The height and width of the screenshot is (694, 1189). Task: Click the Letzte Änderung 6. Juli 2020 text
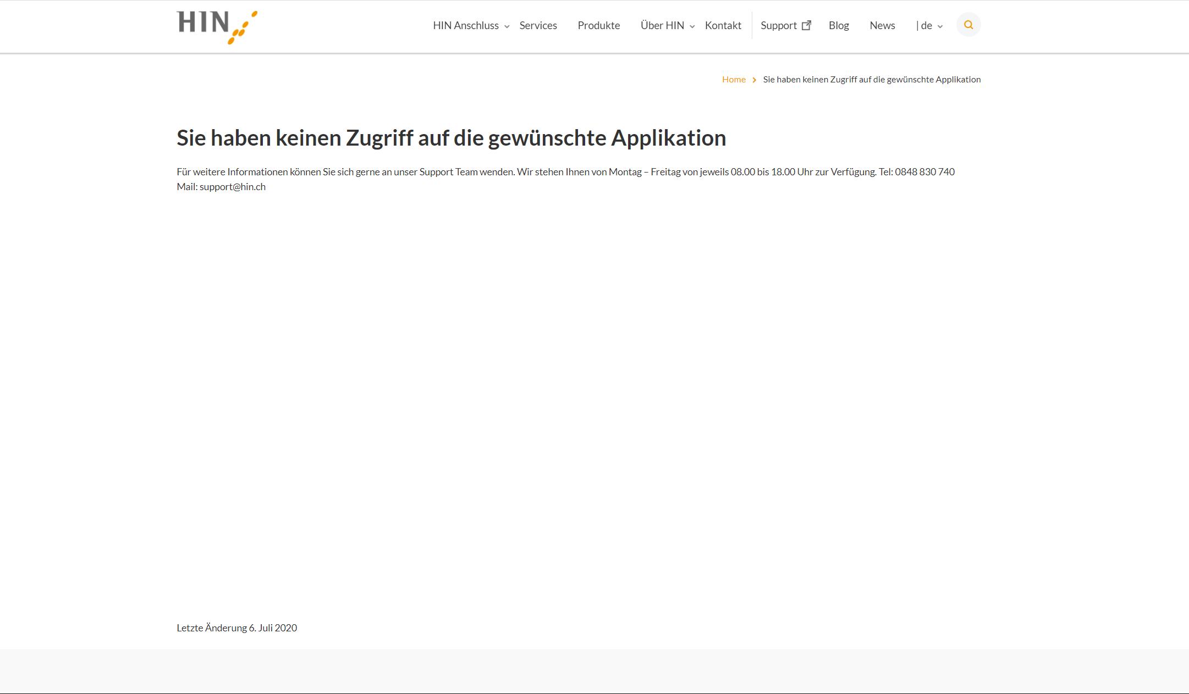coord(236,628)
